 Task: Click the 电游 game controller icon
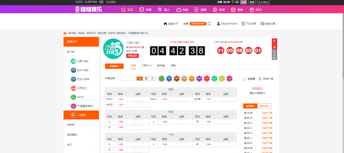coord(179,10)
